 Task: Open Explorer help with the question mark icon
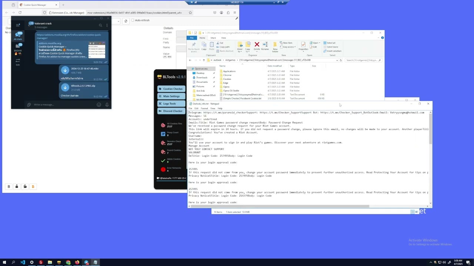[x=382, y=38]
